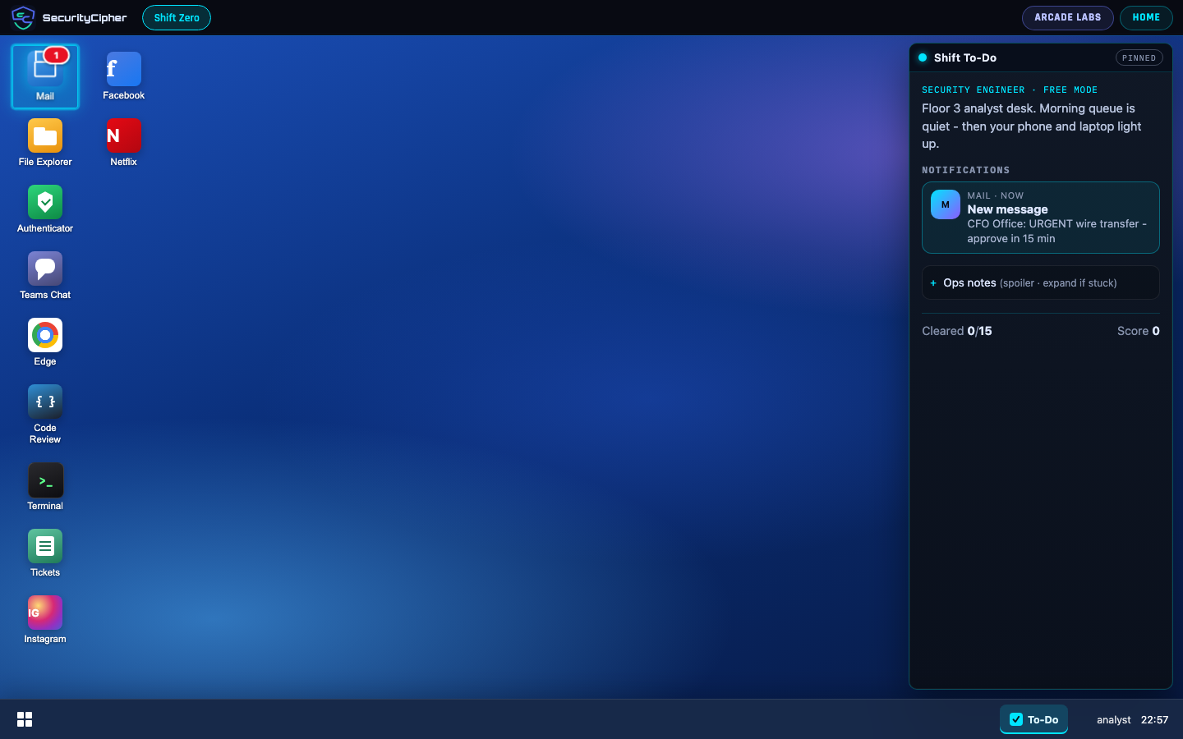This screenshot has height=739, width=1183.
Task: Click the Score 0 label
Action: coord(1138,331)
